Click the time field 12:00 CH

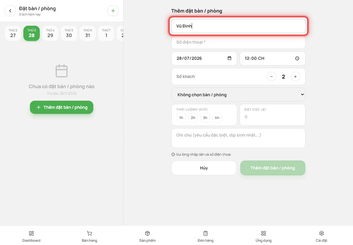click(273, 59)
